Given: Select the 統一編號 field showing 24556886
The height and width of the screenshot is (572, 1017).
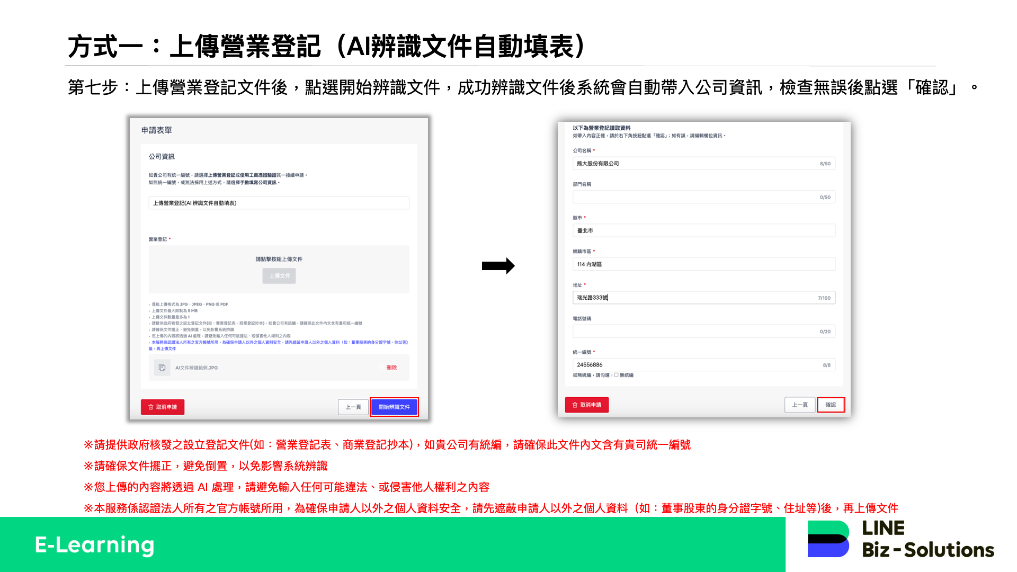Looking at the screenshot, I should tap(703, 364).
